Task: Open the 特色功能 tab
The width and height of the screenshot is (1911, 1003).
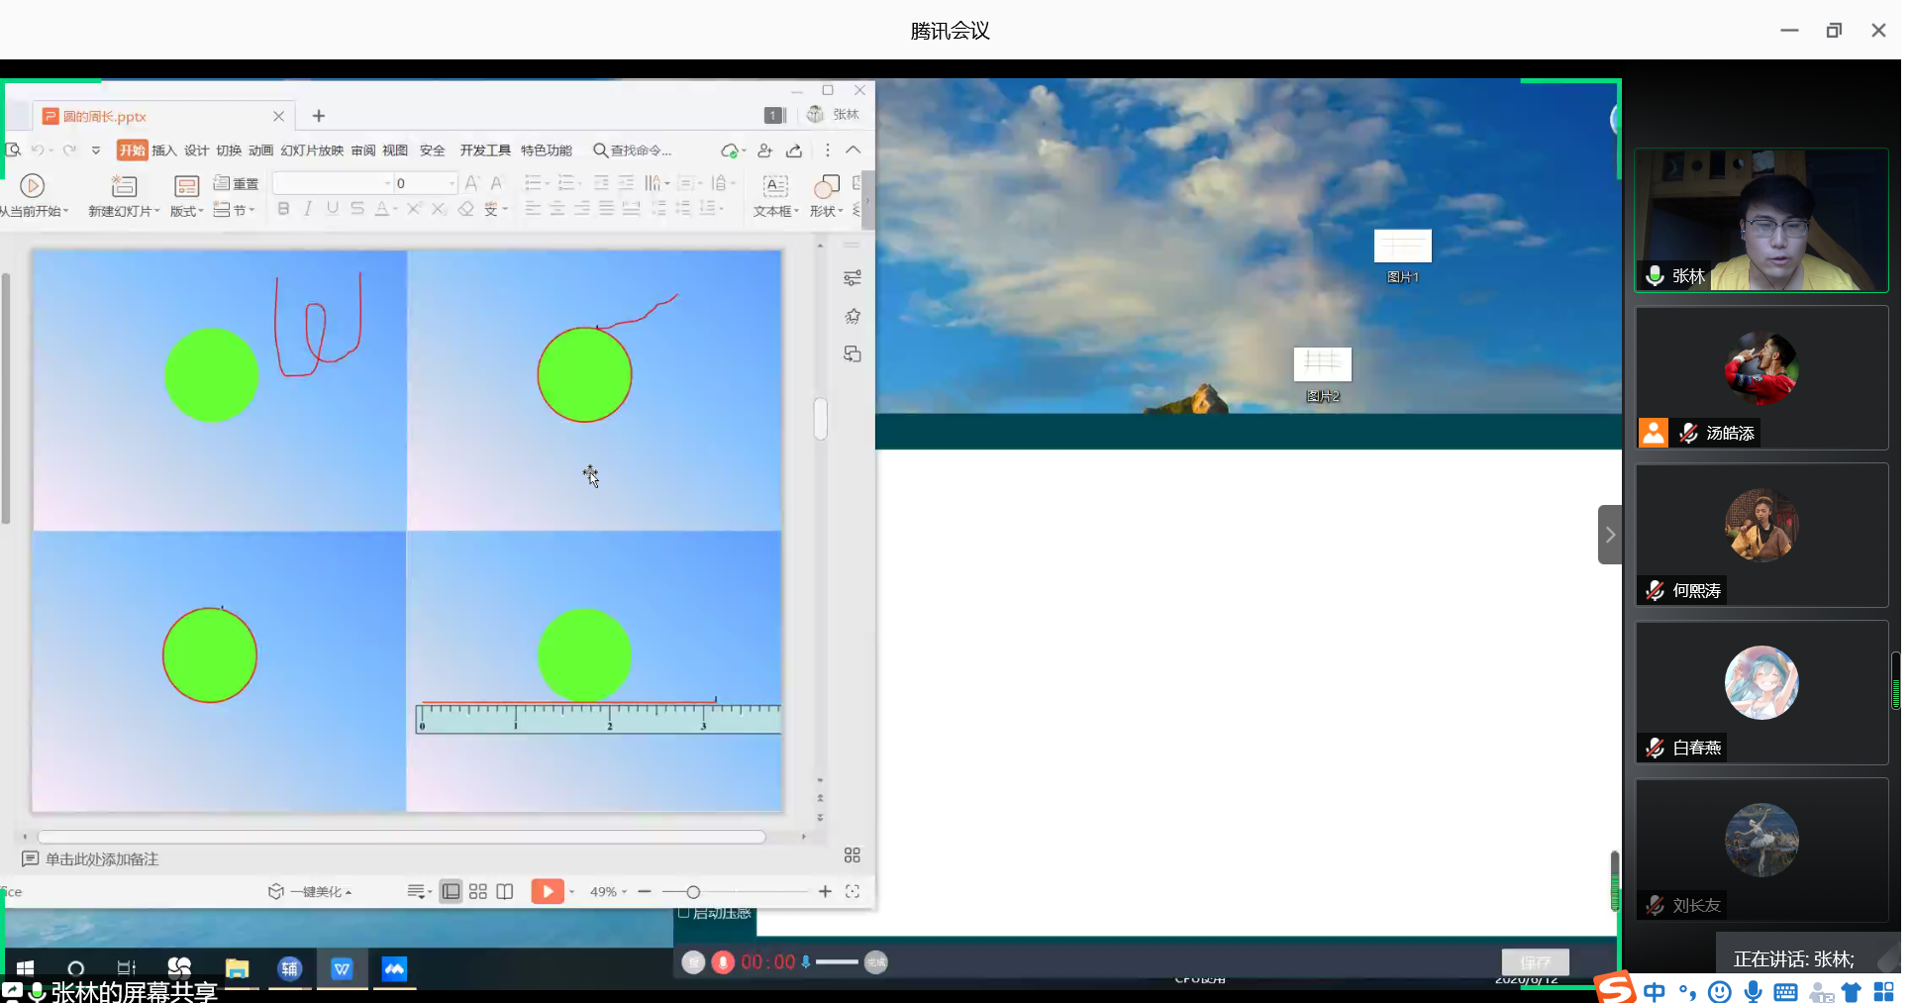Action: pos(547,150)
